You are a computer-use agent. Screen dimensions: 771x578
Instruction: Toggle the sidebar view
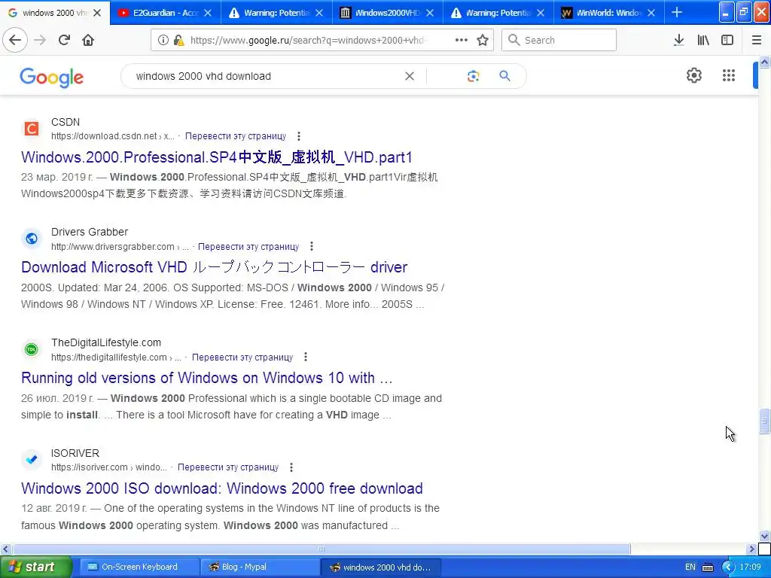pyautogui.click(x=727, y=40)
